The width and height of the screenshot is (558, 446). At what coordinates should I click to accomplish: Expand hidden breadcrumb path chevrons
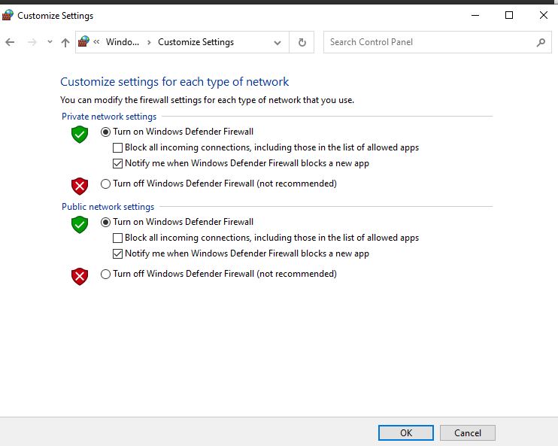(x=96, y=42)
